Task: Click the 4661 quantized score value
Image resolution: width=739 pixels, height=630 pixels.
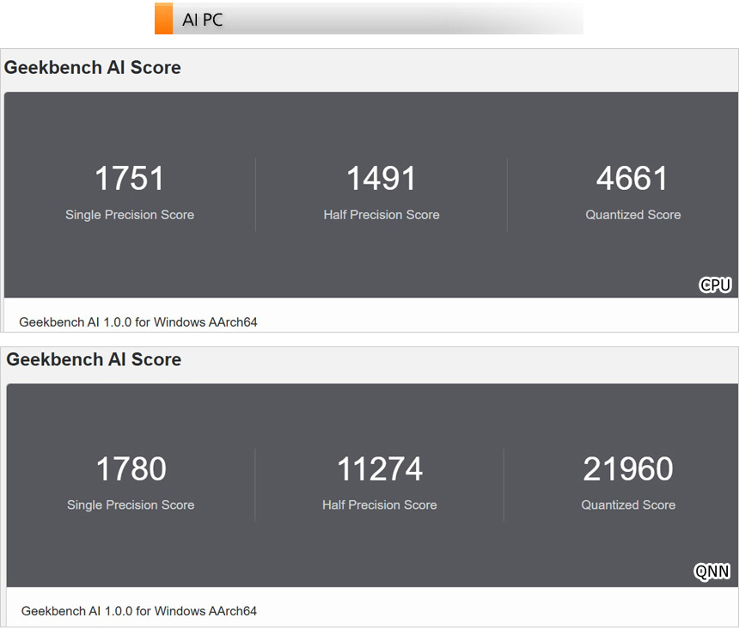Action: point(632,179)
